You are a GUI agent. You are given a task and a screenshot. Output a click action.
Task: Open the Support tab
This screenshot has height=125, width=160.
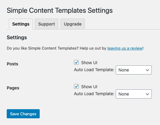(46, 24)
